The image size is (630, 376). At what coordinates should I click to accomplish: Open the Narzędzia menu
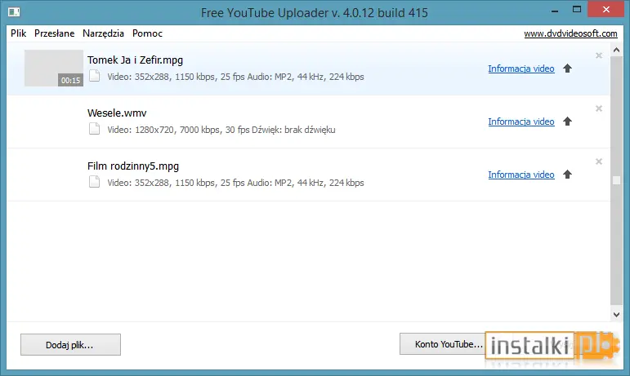coord(103,33)
